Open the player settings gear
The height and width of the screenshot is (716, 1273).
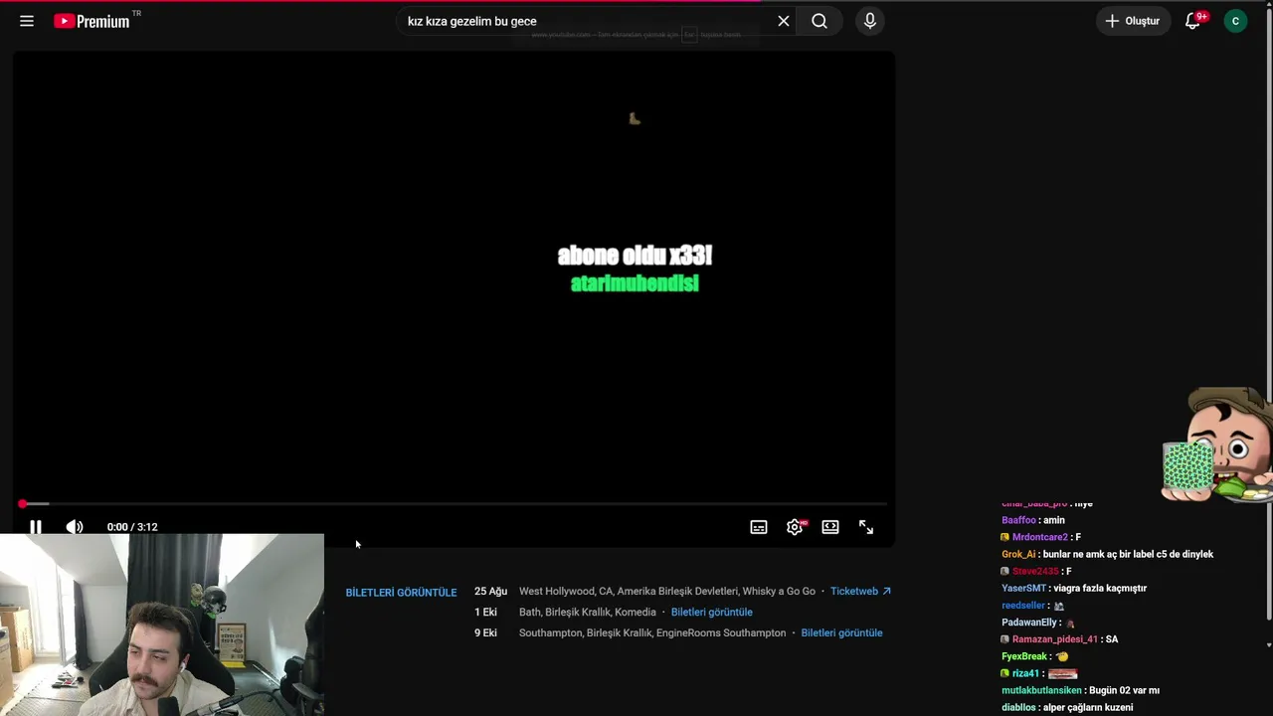click(x=795, y=527)
